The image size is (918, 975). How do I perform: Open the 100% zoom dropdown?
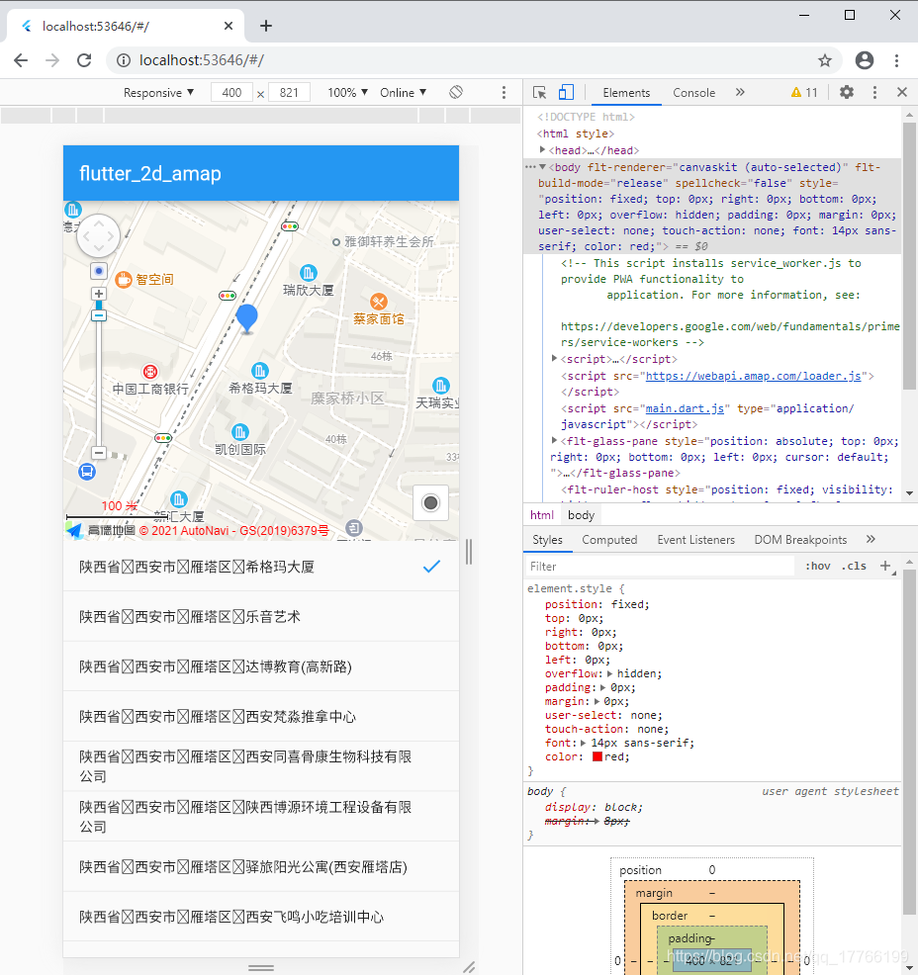(x=347, y=93)
